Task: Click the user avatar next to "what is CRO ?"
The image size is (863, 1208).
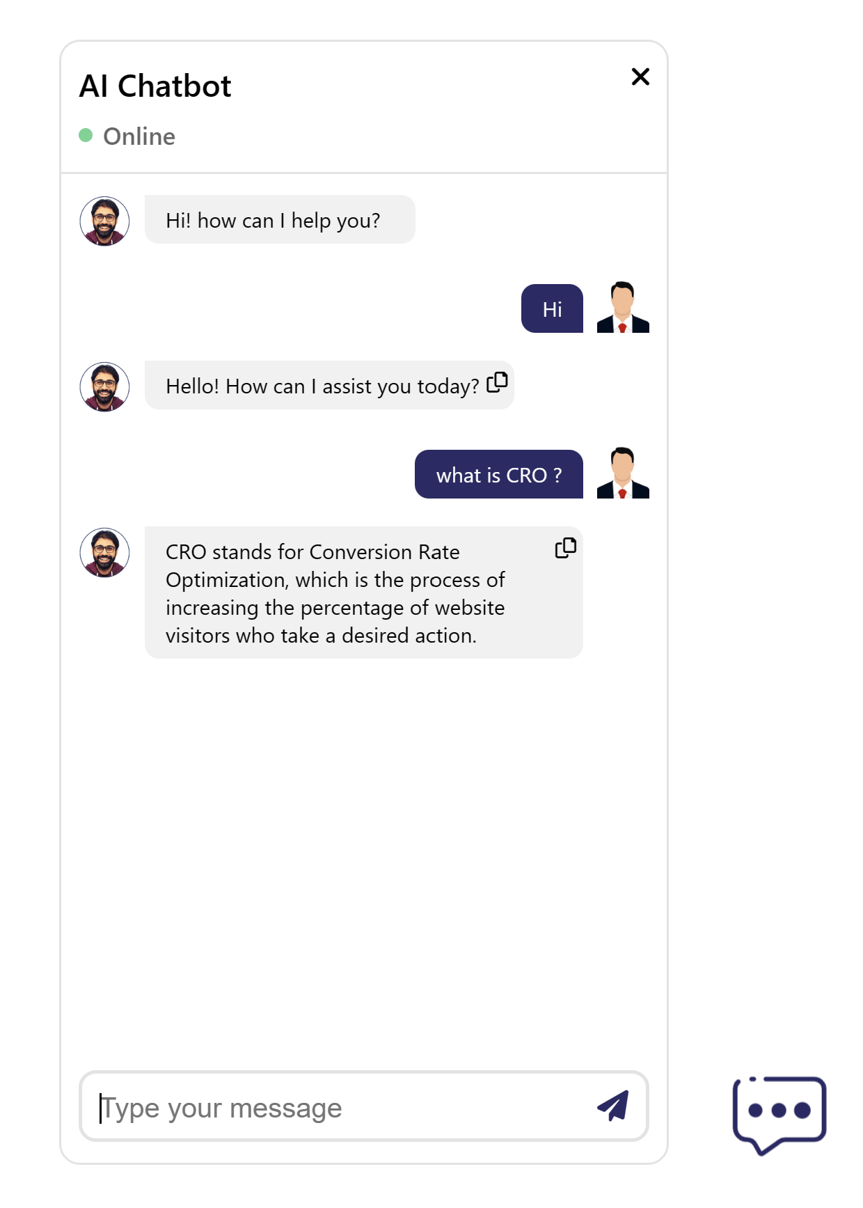Action: point(623,474)
